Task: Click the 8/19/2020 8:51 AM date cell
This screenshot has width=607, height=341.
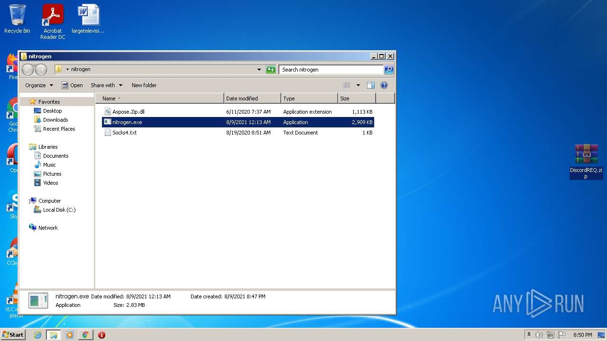Action: [x=248, y=133]
